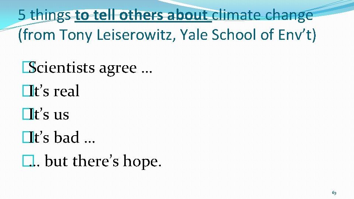Click the word there's in the last bullet

96,161
